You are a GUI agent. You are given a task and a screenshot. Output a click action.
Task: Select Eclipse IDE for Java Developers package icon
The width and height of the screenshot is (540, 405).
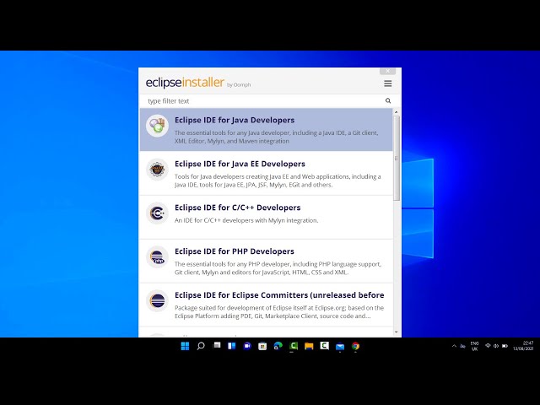[158, 126]
